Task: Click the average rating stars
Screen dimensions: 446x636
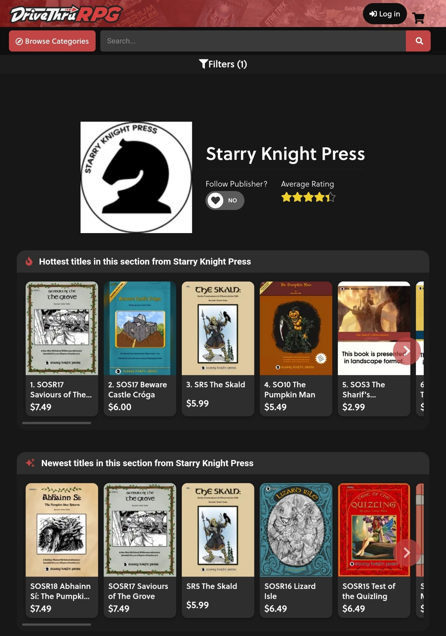Action: coord(308,197)
